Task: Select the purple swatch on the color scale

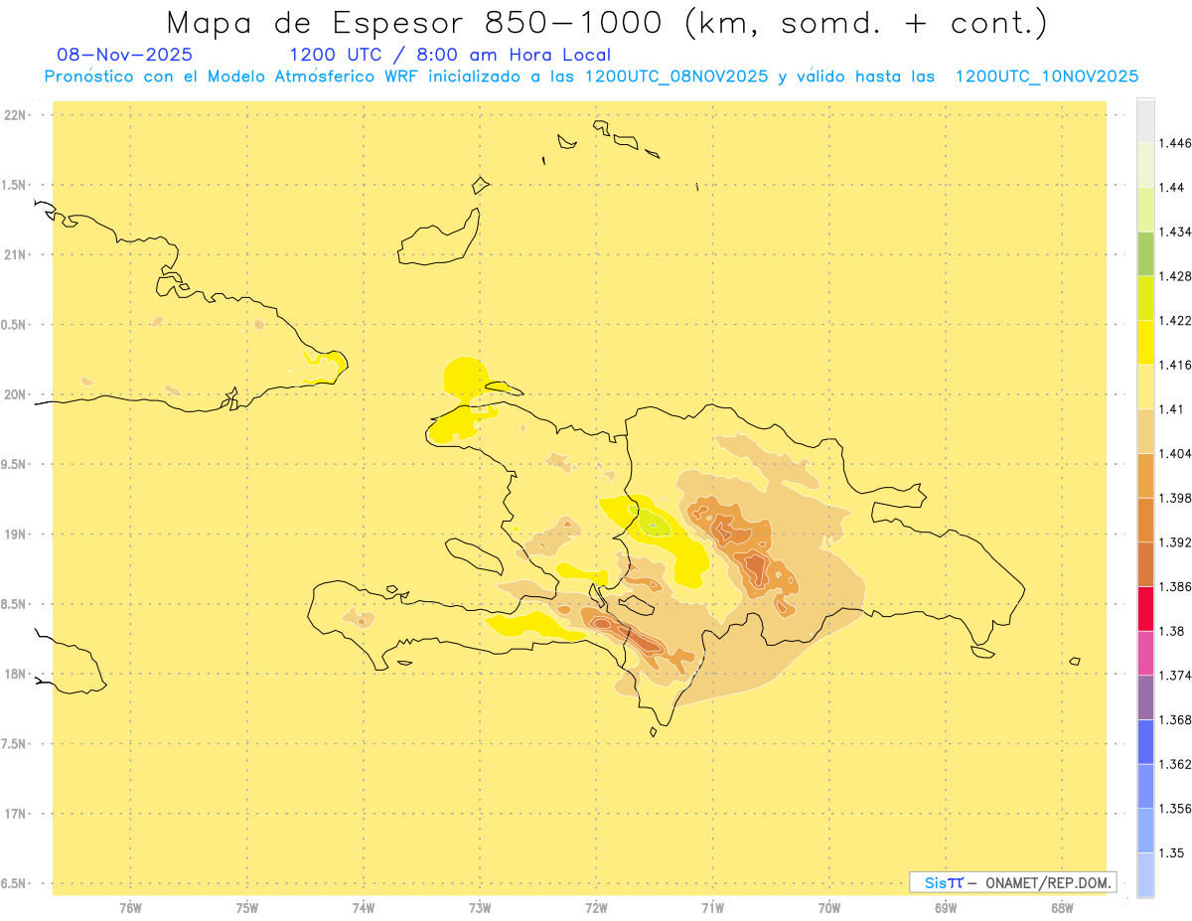Action: pyautogui.click(x=1145, y=697)
